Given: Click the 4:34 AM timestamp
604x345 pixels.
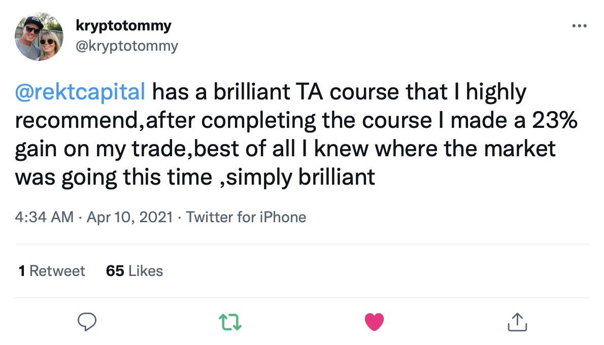Looking at the screenshot, I should (x=45, y=218).
